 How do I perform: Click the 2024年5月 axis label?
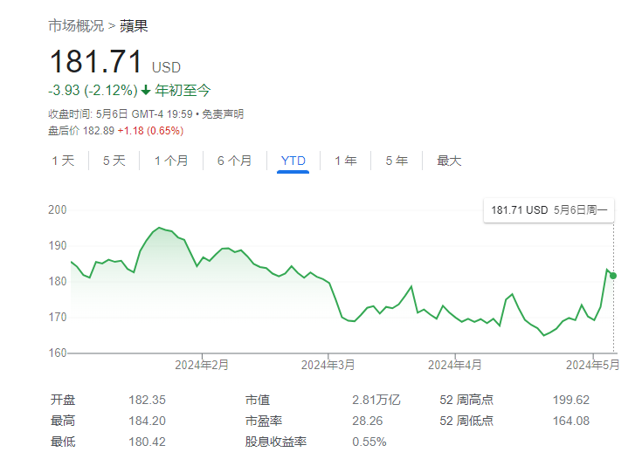point(592,365)
